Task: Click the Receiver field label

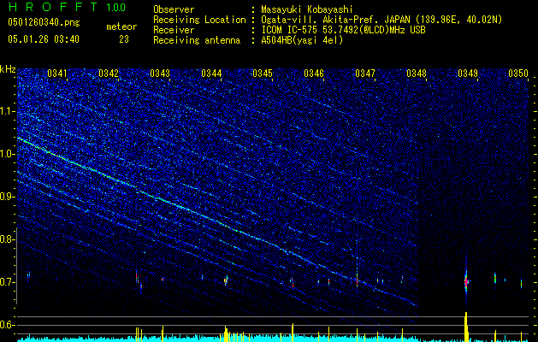Action: (174, 30)
